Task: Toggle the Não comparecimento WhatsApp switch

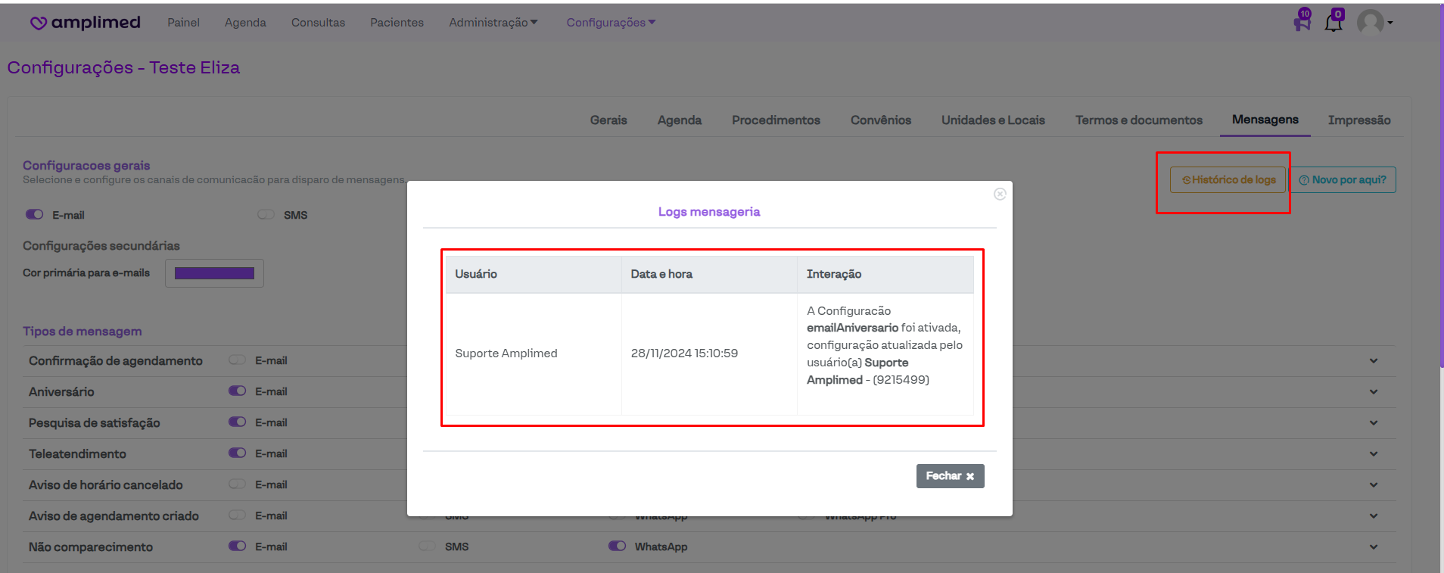Action: click(x=617, y=547)
